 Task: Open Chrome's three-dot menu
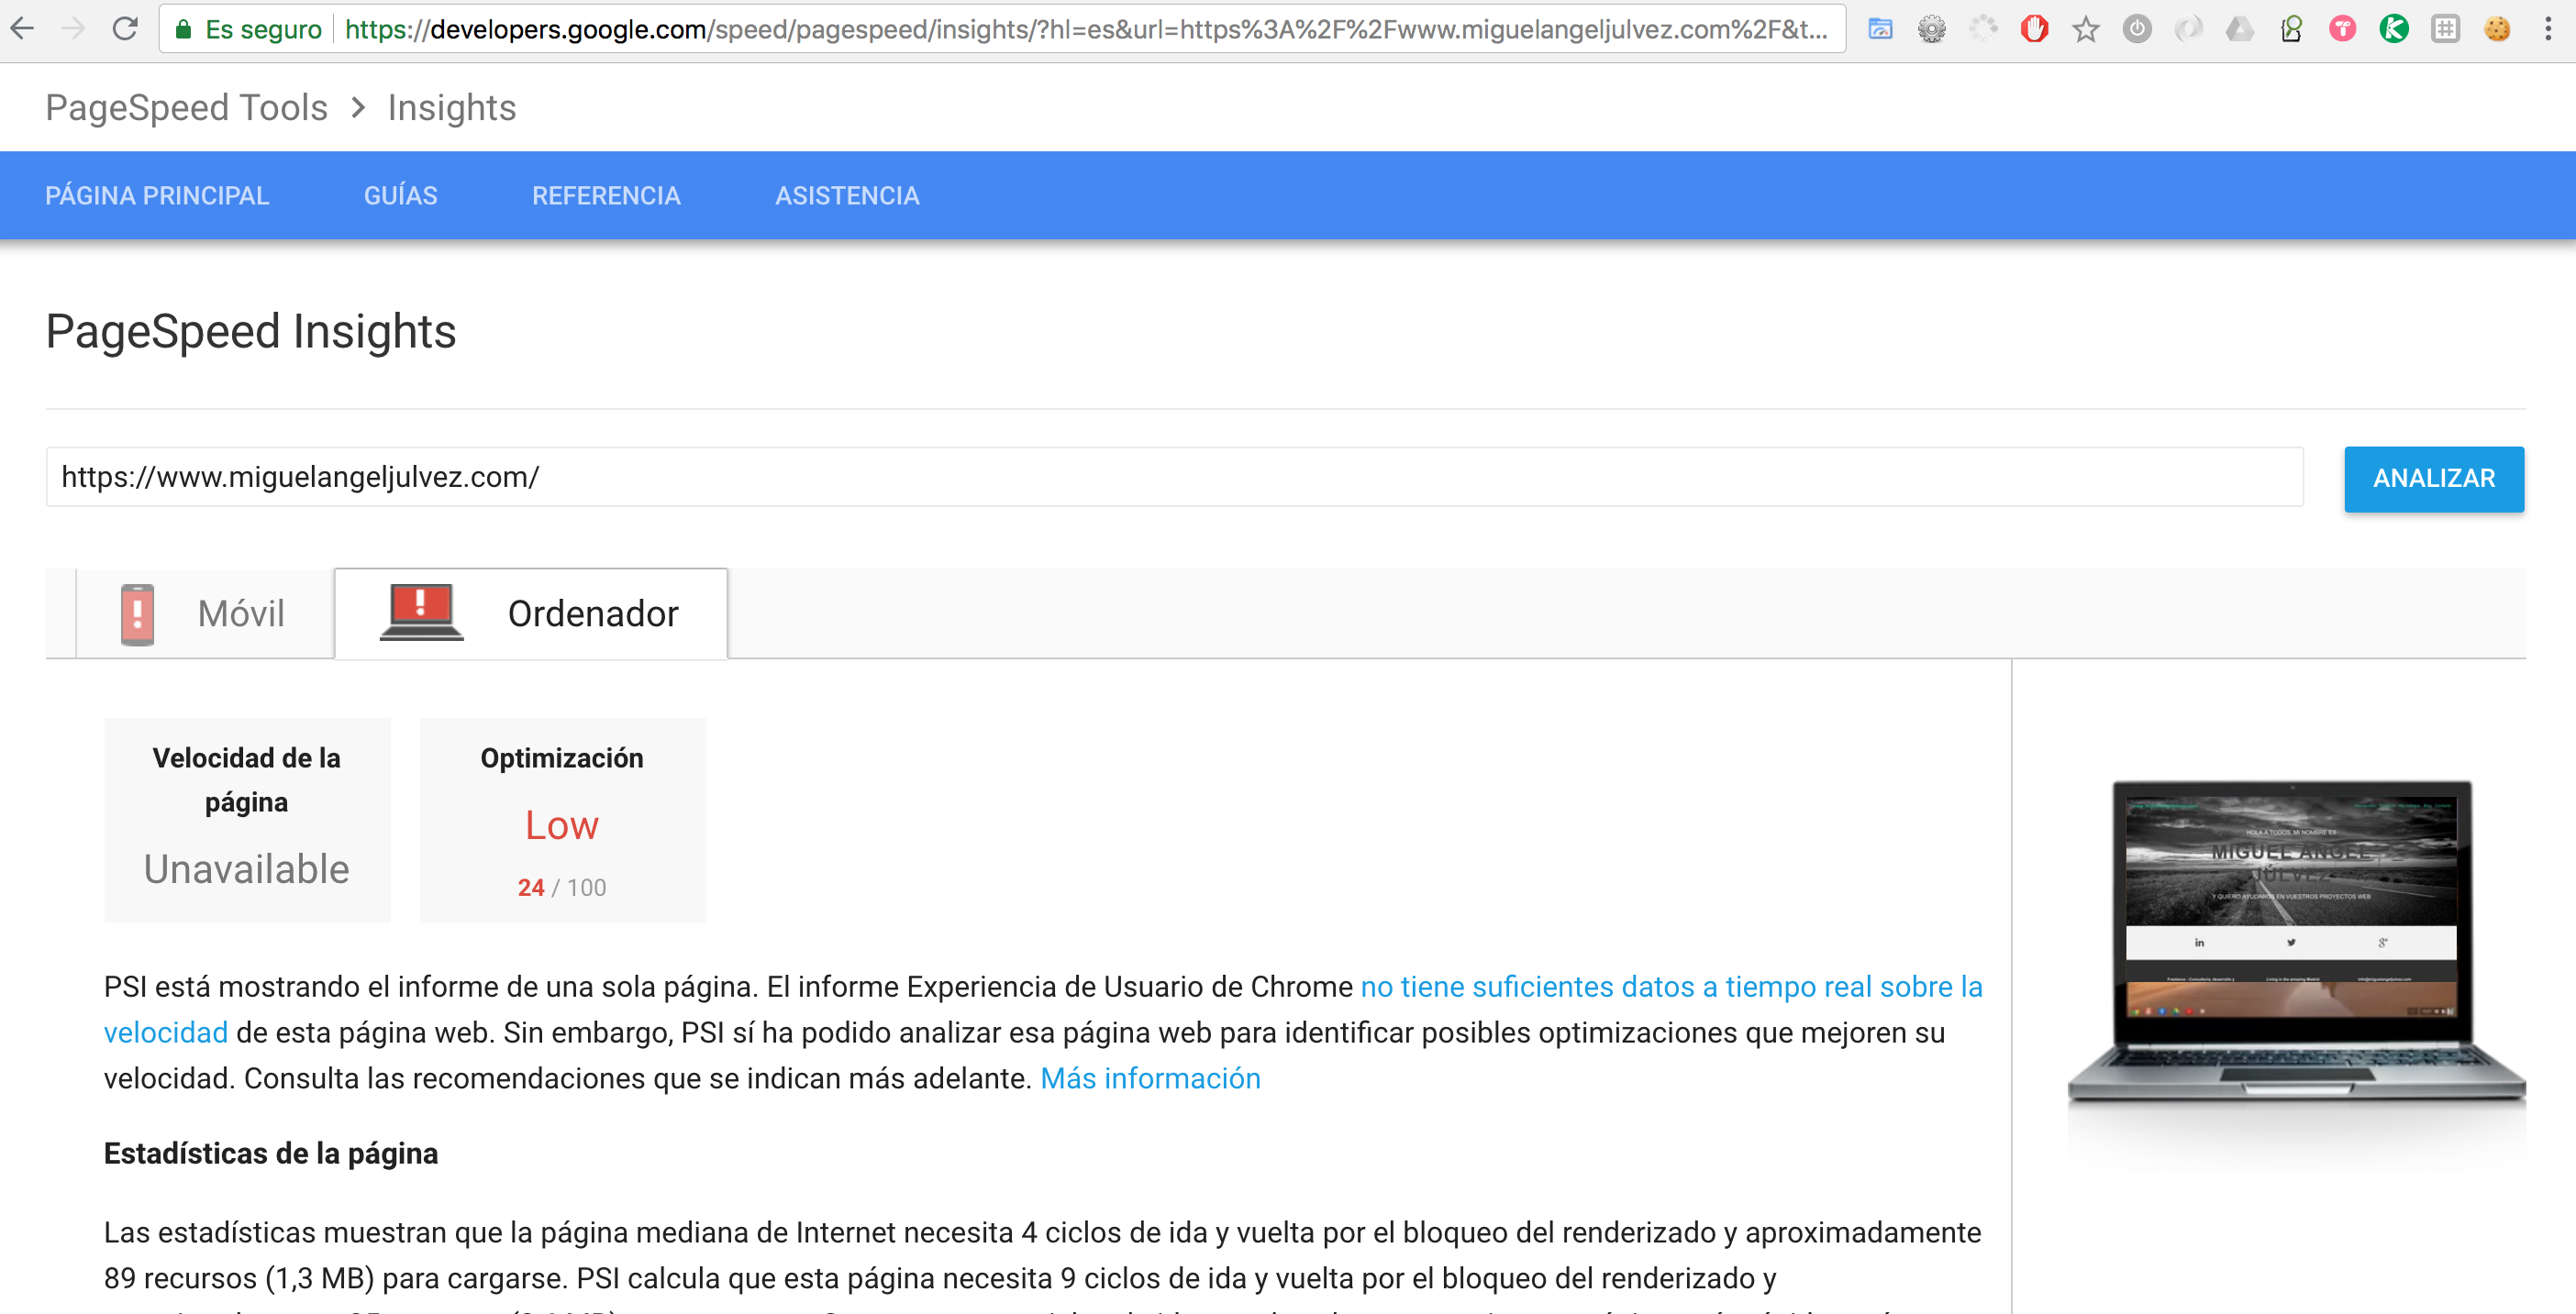pyautogui.click(x=2548, y=29)
